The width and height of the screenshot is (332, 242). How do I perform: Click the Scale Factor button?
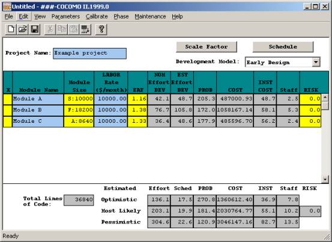coord(207,47)
